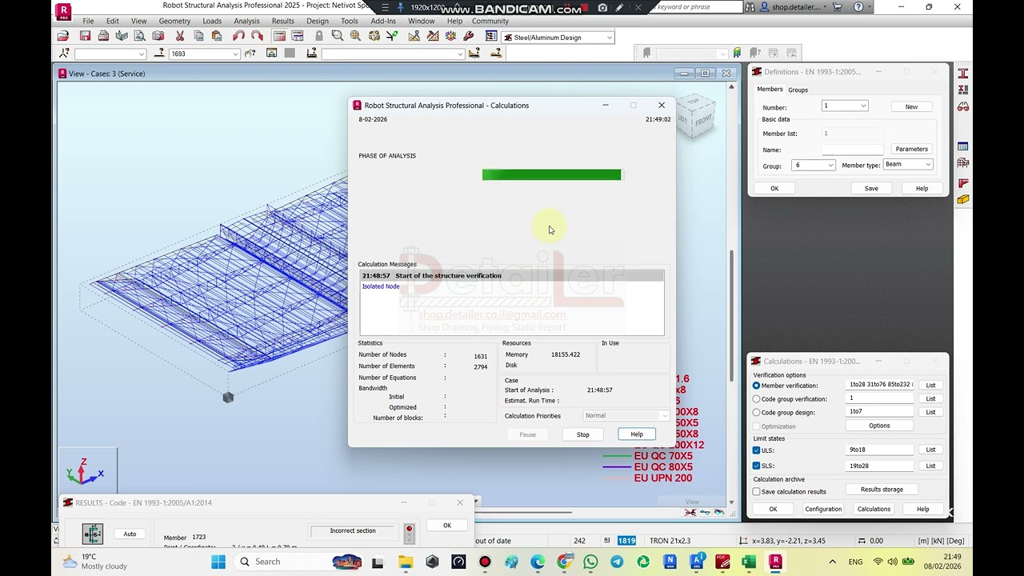Click the Paste clipboard icon
1024x576 pixels.
(217, 36)
